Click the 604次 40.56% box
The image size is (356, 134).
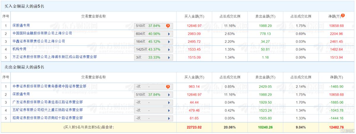pyautogui.click(x=153, y=34)
